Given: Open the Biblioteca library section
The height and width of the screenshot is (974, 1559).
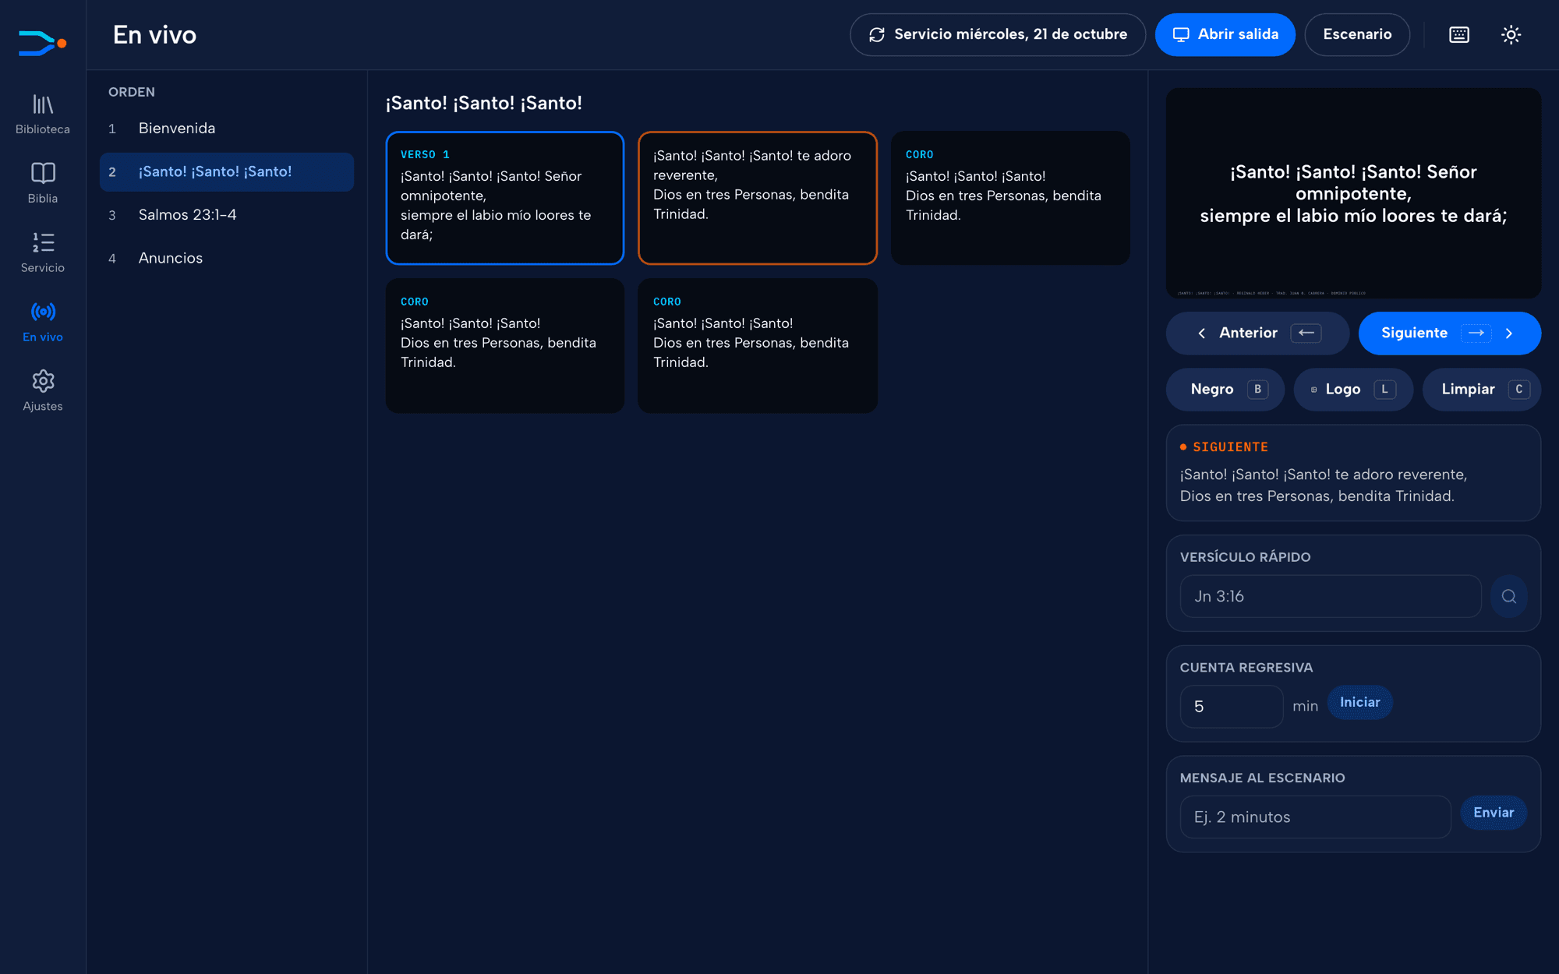Looking at the screenshot, I should tap(43, 114).
